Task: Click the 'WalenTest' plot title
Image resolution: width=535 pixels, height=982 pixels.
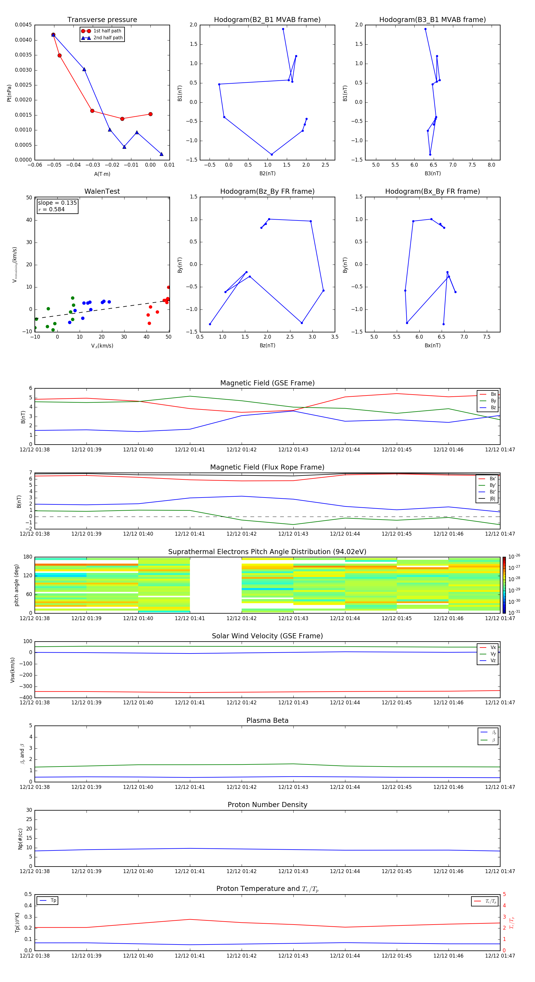Action: (102, 191)
